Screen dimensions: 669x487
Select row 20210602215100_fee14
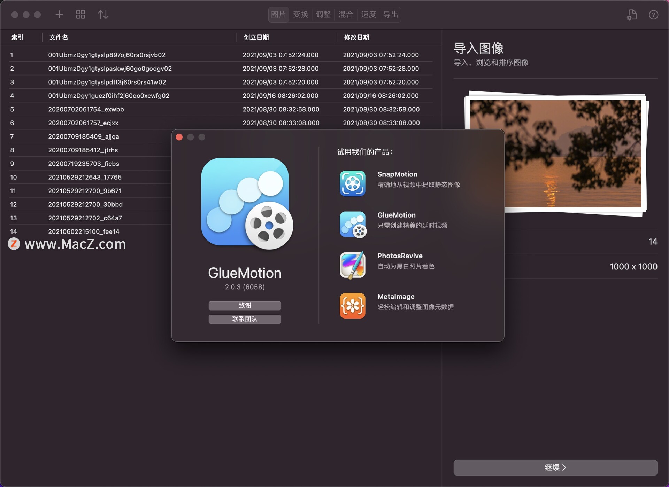pyautogui.click(x=90, y=231)
